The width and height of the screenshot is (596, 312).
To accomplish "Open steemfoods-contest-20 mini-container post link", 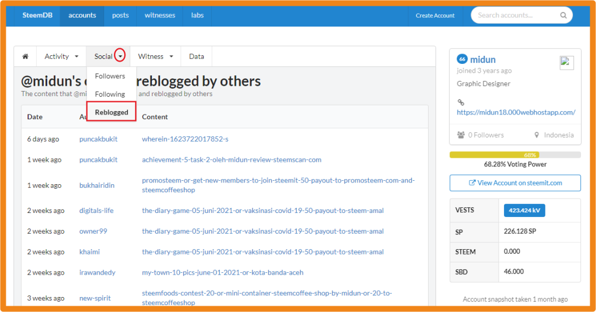I will pos(267,298).
